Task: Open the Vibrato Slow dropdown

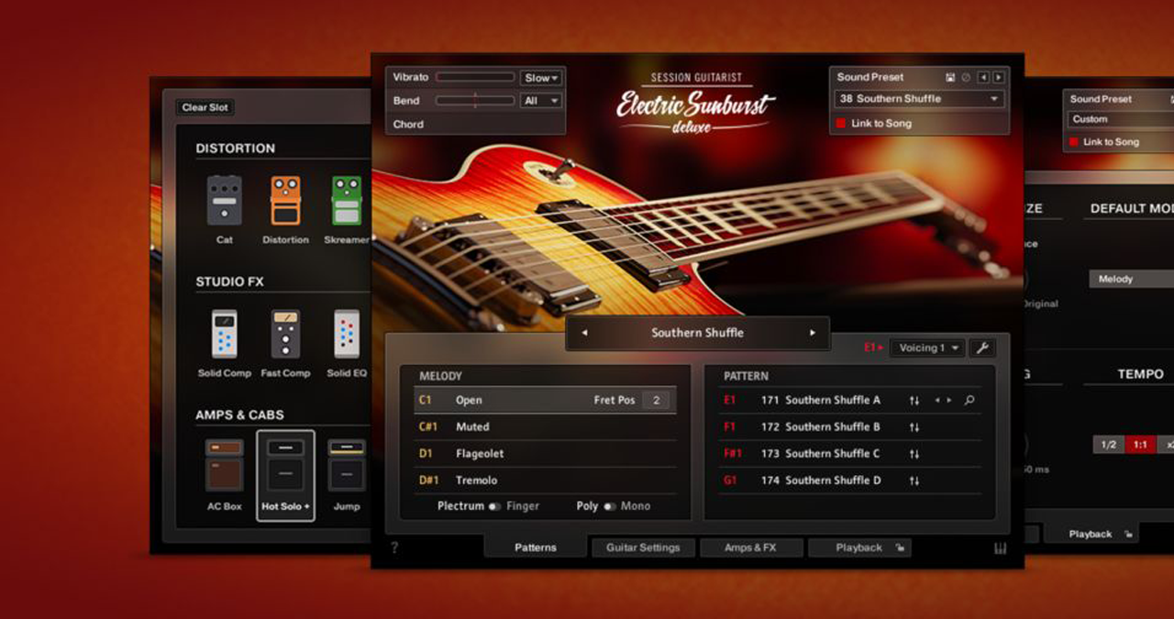Action: 541,78
